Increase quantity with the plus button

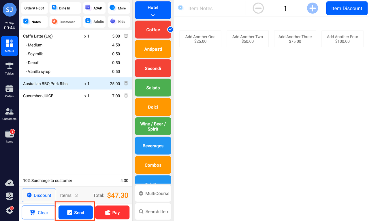point(312,8)
